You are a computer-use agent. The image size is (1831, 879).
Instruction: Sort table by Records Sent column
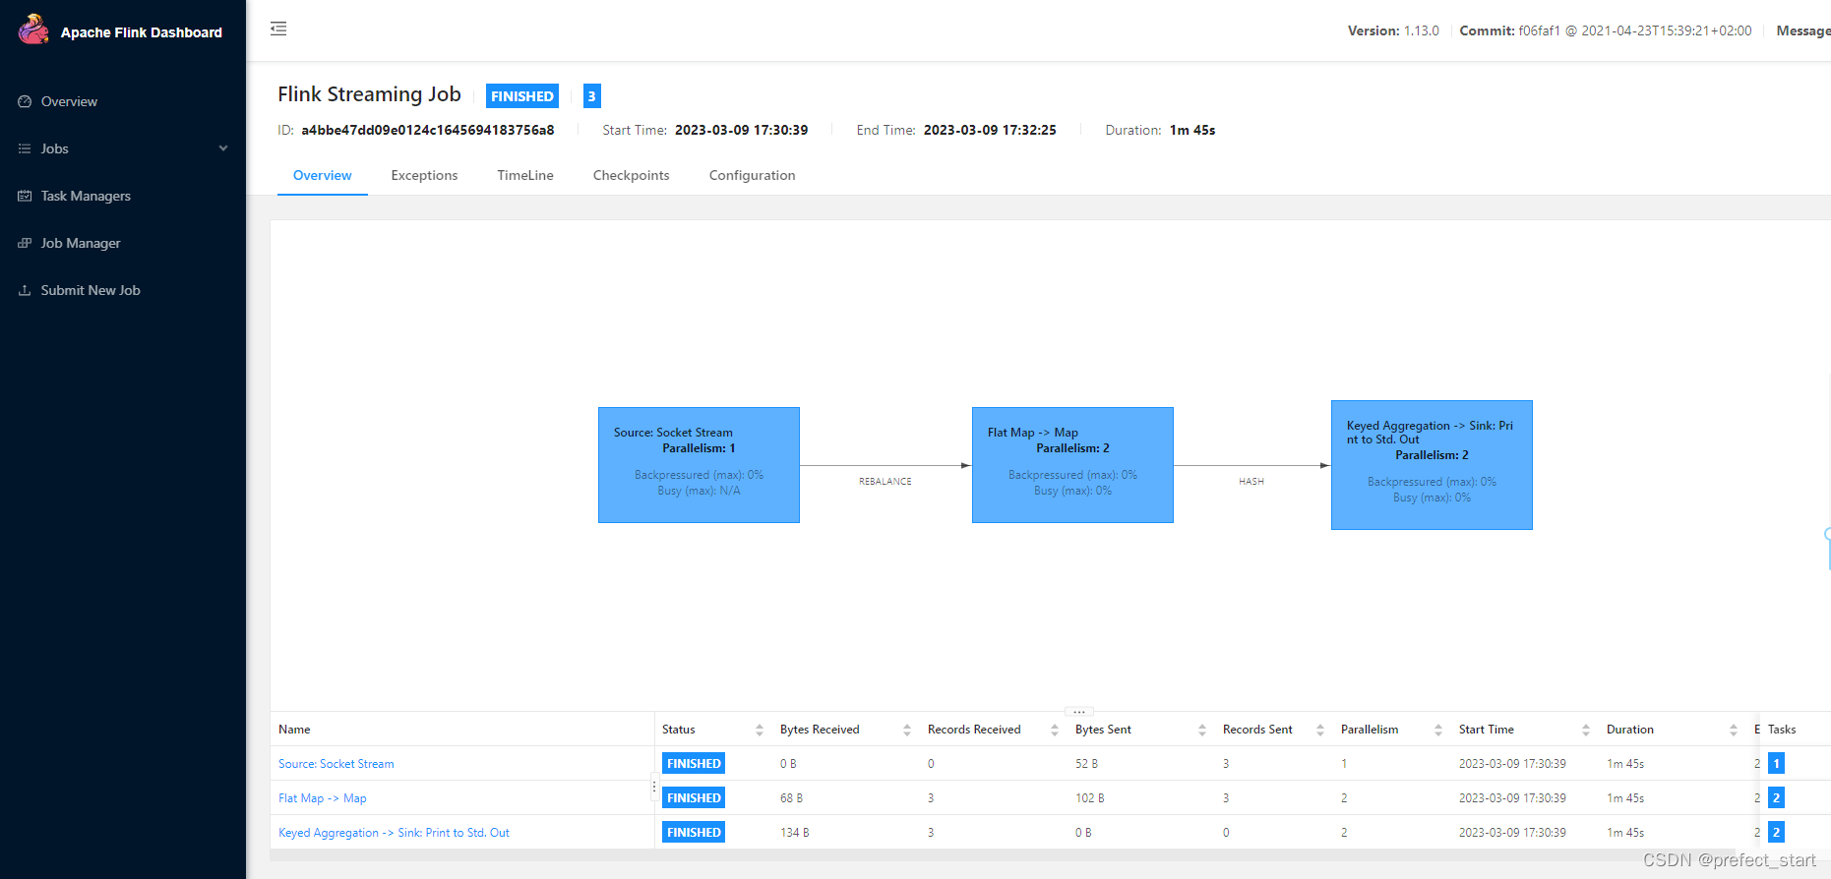(1320, 730)
